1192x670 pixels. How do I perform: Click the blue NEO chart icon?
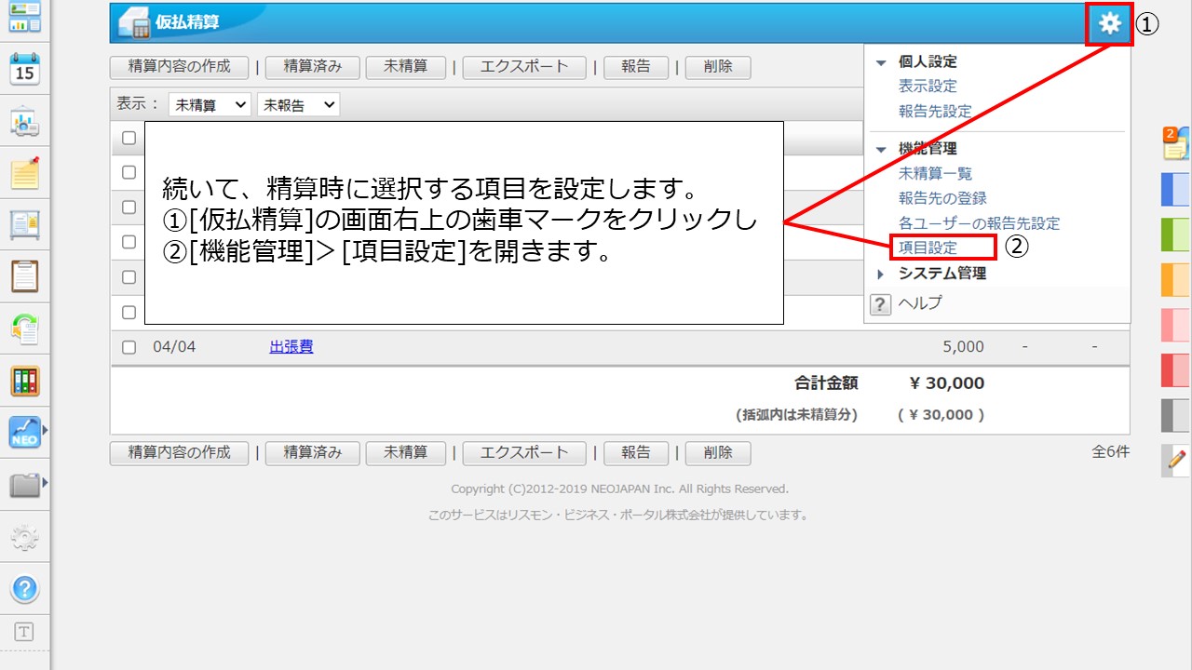point(24,433)
